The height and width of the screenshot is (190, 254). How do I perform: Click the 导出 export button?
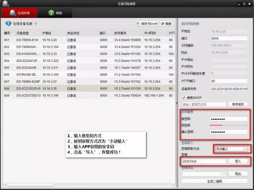(x=238, y=174)
